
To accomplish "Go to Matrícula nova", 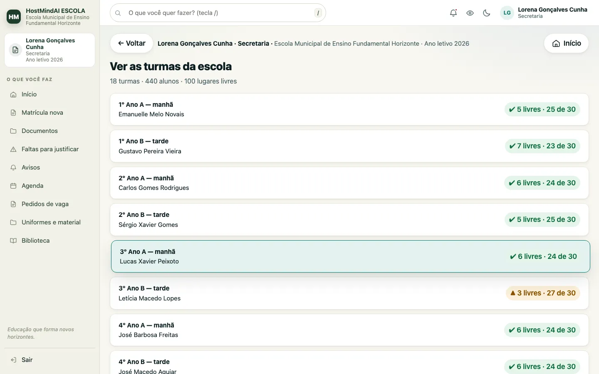I will coord(50,113).
